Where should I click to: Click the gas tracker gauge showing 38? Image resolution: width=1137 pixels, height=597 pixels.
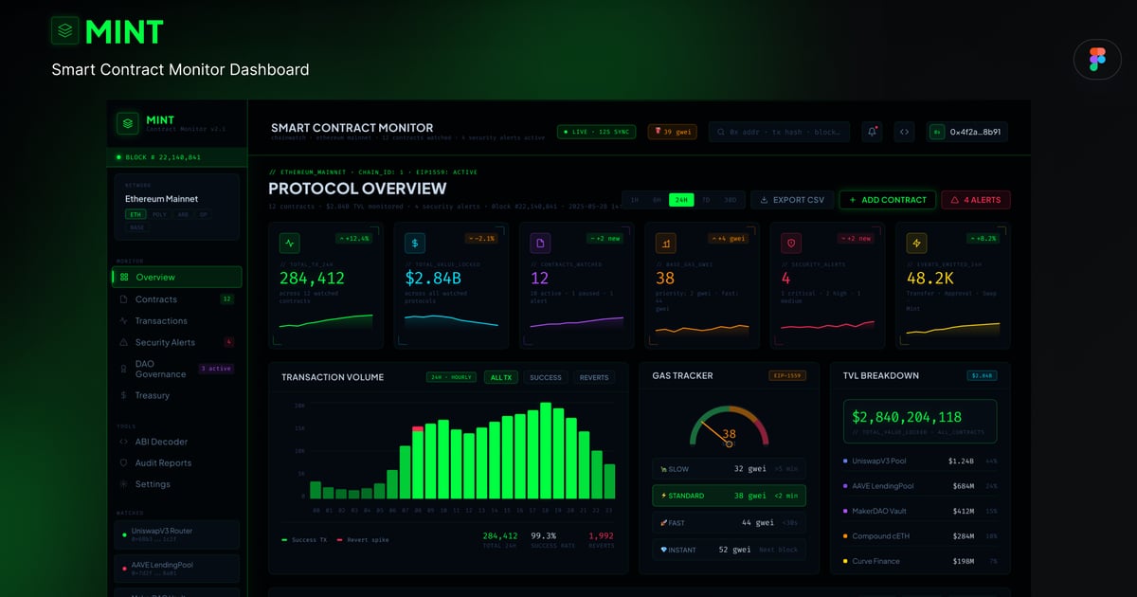[730, 426]
